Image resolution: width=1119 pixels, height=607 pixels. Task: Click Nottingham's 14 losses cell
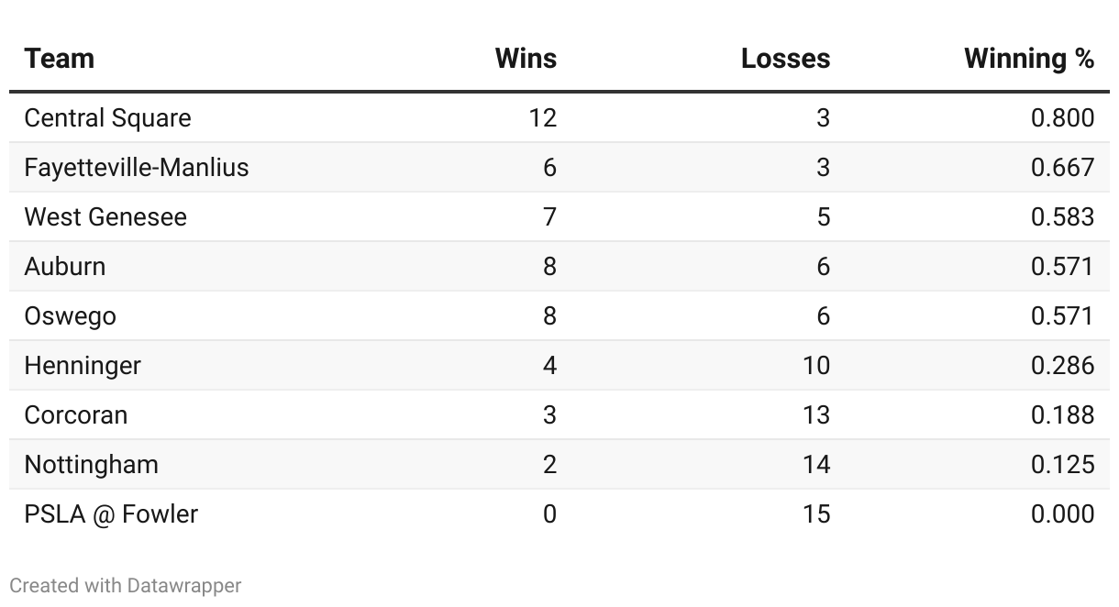(815, 464)
